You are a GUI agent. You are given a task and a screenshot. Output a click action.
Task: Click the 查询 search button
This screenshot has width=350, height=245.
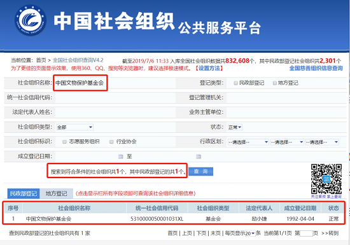(200, 171)
